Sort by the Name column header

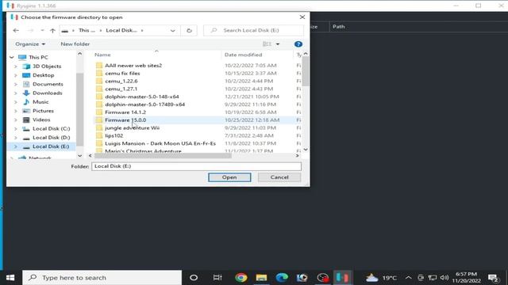pyautogui.click(x=102, y=55)
